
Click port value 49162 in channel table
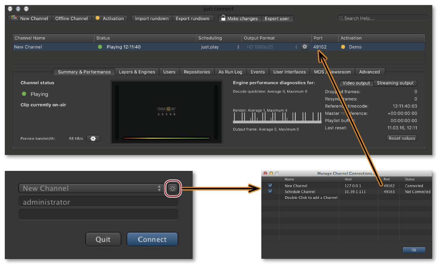point(320,47)
